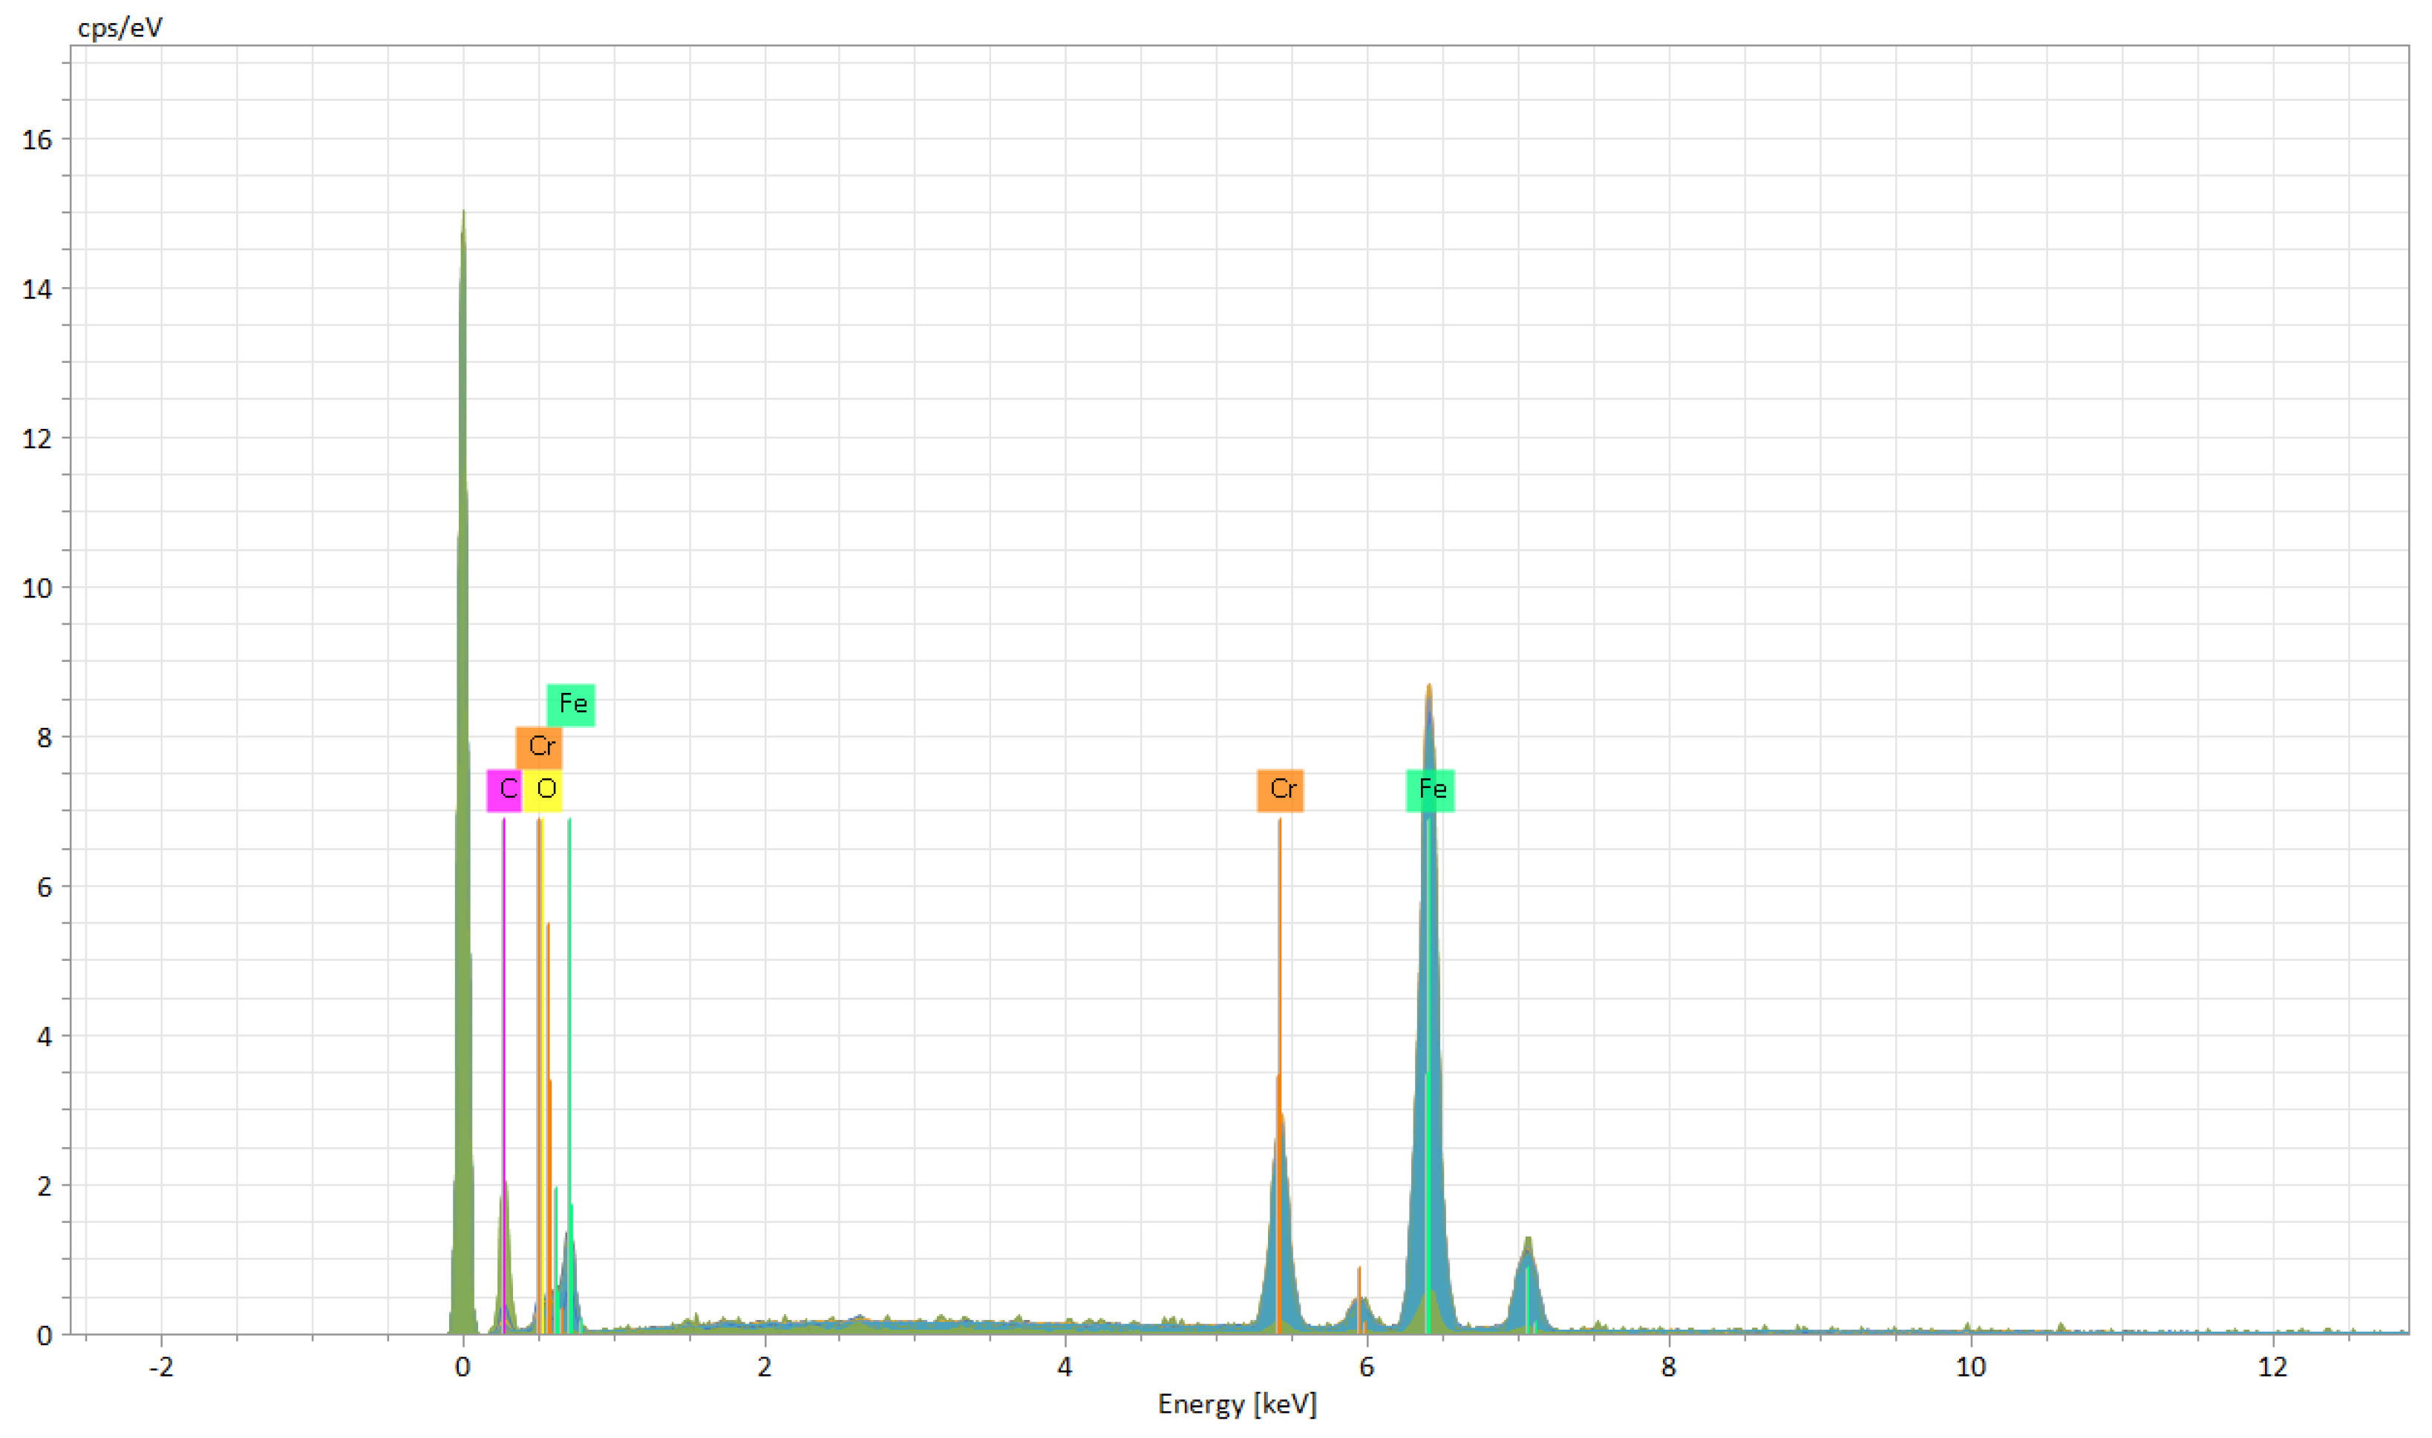Click the green Fe label near 6.4 keV

1430,789
